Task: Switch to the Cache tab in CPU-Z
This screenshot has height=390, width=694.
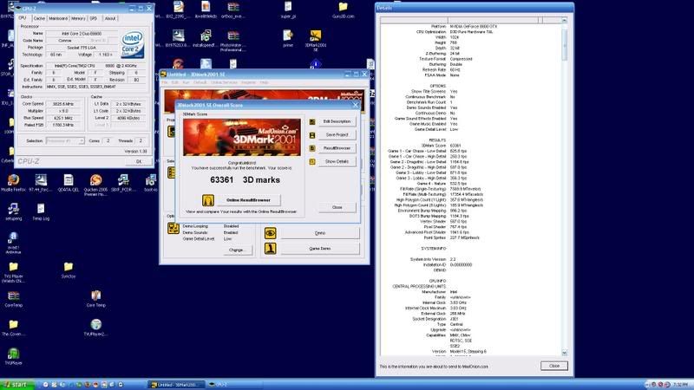Action: coord(39,18)
